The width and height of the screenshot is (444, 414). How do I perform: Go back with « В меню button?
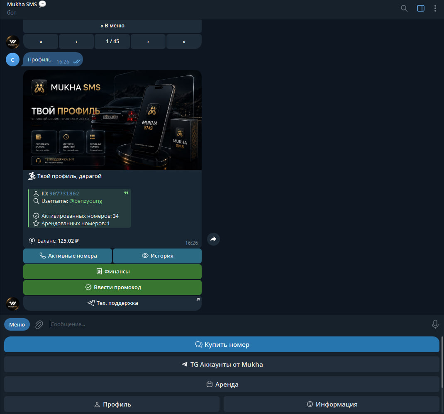[x=112, y=26]
